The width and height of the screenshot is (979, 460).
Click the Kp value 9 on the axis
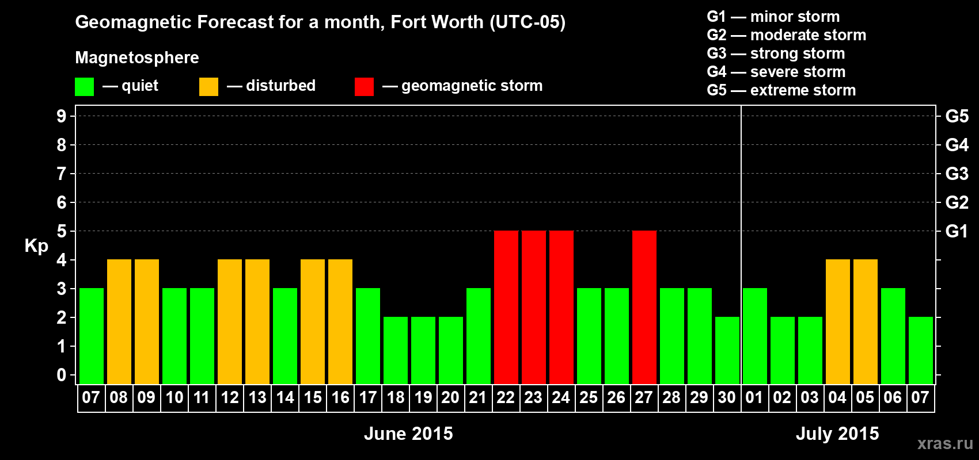[x=62, y=117]
